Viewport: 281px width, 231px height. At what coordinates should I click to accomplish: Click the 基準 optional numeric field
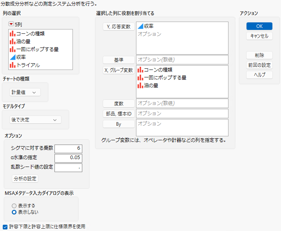coord(182,60)
